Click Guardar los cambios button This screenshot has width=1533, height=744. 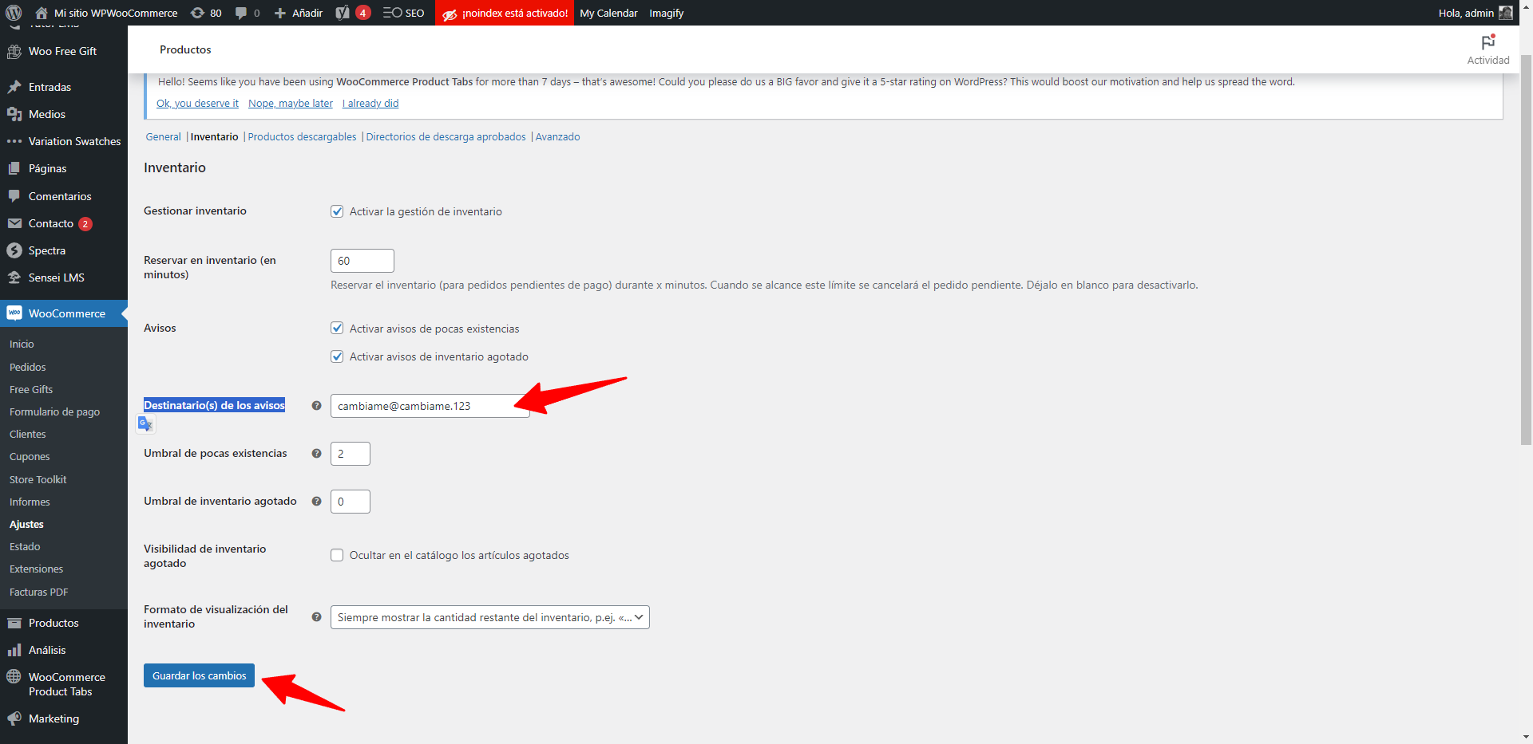click(x=200, y=675)
